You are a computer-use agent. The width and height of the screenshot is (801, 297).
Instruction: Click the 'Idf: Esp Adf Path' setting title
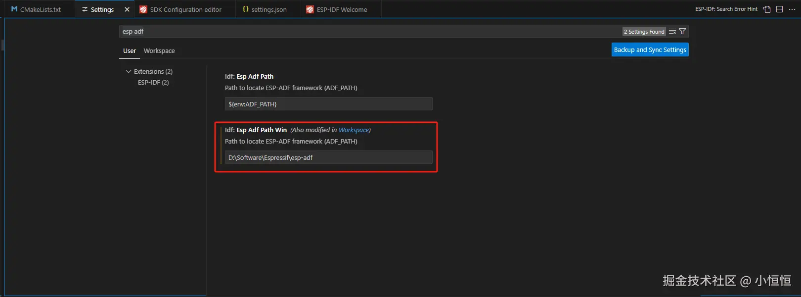pyautogui.click(x=249, y=76)
